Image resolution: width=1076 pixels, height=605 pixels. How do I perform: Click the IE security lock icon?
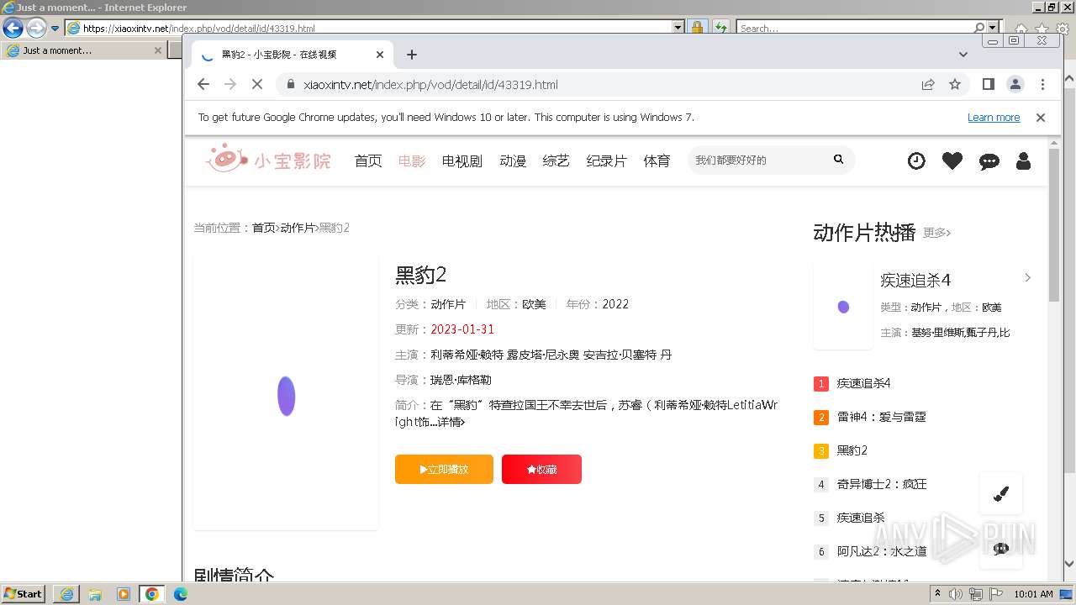pyautogui.click(x=697, y=28)
